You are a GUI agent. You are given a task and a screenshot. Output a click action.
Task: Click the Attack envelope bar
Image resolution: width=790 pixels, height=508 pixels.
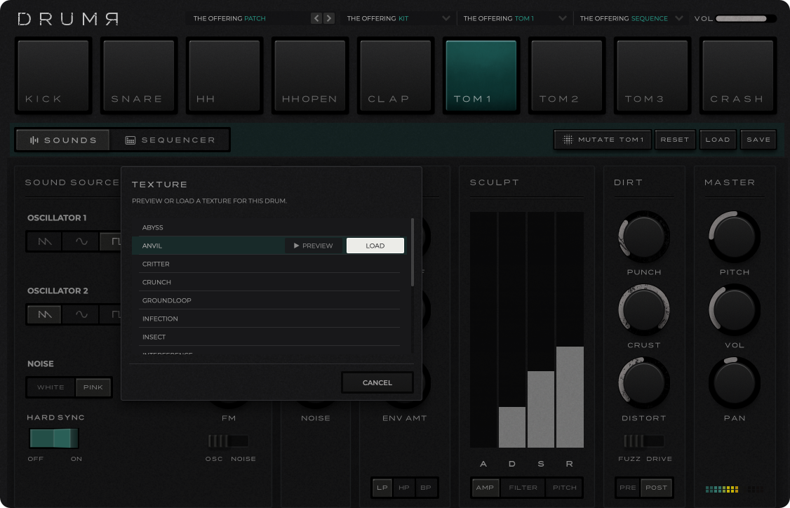pos(483,330)
